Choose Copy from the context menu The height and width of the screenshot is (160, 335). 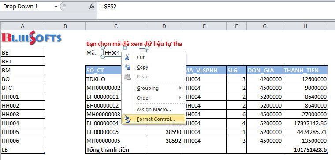pos(153,67)
